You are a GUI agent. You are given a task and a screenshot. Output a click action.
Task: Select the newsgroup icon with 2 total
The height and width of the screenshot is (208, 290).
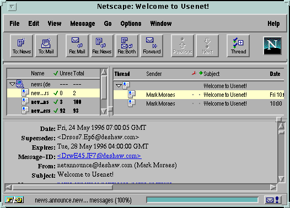(x=25, y=93)
